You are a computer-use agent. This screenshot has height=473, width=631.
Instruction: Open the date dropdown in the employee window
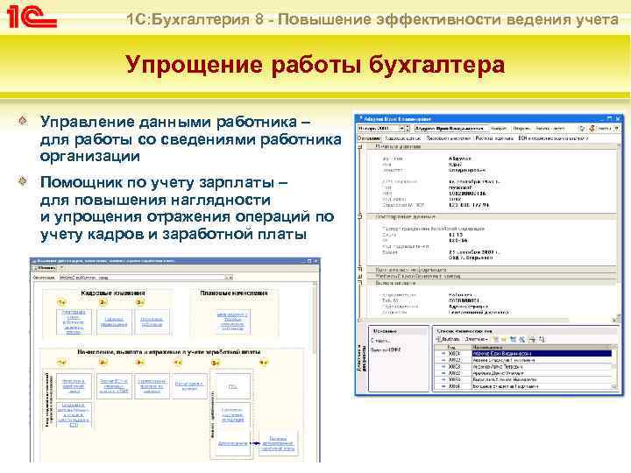pos(401,128)
